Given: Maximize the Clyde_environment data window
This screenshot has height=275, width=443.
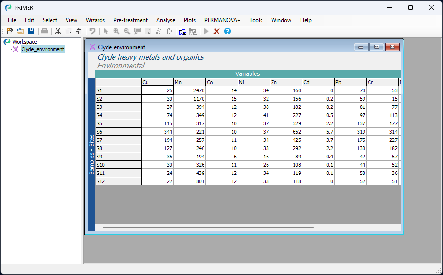Looking at the screenshot, I should [x=377, y=46].
